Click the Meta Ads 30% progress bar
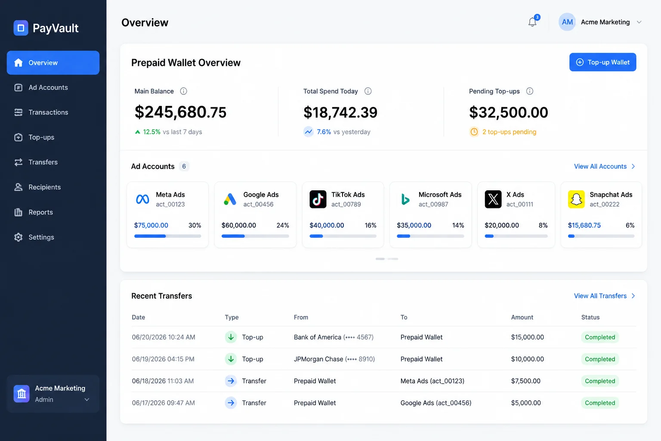The image size is (661, 441). [x=167, y=236]
